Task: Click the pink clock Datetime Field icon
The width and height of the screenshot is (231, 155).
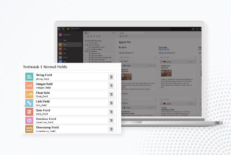Action: tap(29, 121)
